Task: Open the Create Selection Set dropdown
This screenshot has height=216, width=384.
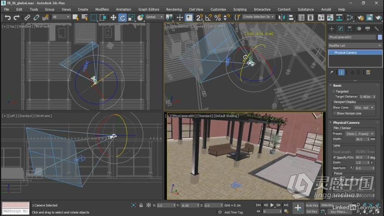Action: [x=258, y=17]
